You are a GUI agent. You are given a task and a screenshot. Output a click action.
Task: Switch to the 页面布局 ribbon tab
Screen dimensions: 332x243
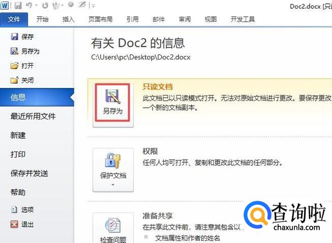(100, 19)
